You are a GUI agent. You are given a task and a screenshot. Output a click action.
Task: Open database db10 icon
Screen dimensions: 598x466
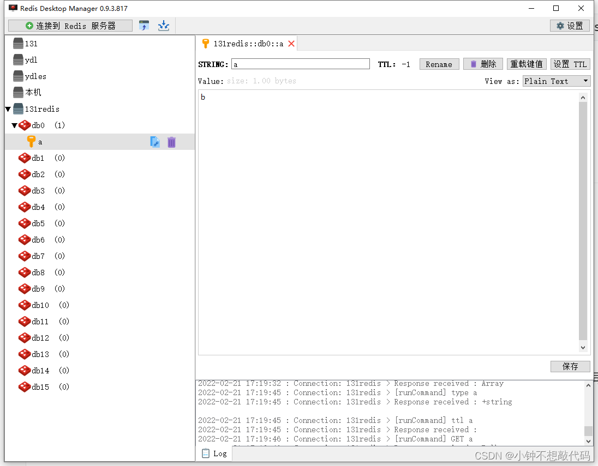pos(25,305)
